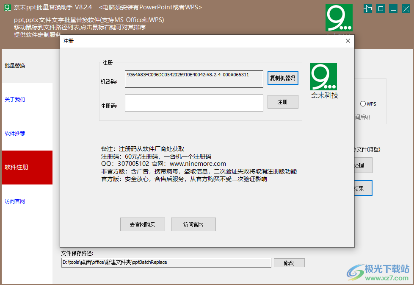
Task: Click the 机器码 label
Action: pos(109,81)
